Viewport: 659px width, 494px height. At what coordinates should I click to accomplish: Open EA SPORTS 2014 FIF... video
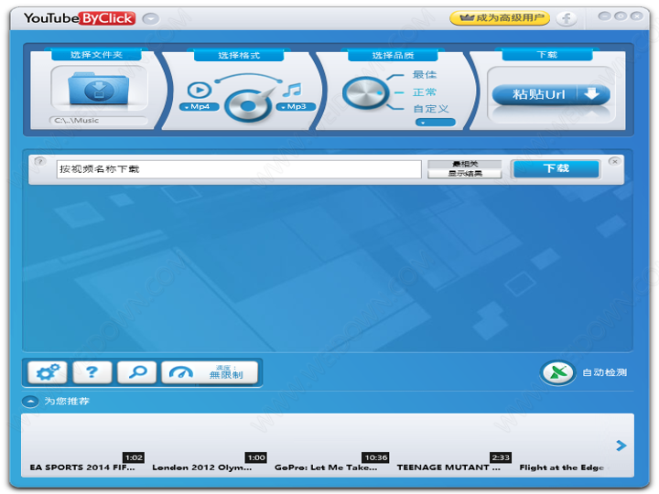tap(82, 467)
